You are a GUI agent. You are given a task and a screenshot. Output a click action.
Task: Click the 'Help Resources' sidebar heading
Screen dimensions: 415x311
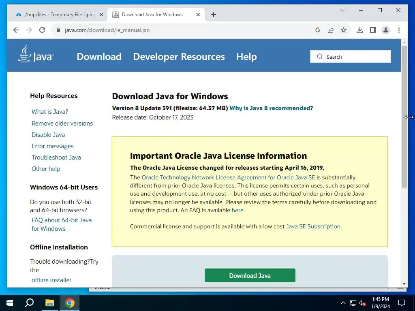click(54, 96)
